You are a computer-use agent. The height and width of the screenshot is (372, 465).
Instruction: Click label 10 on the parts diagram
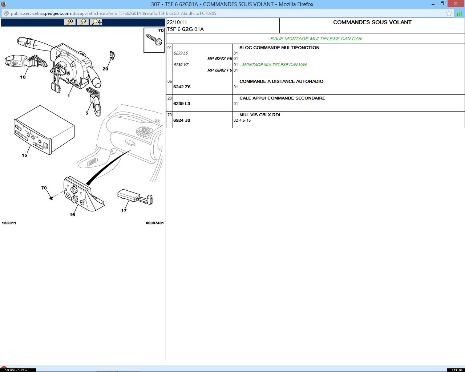(x=23, y=77)
